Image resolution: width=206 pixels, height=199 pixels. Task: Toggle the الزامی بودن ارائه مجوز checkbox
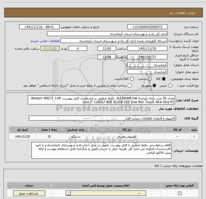coord(180,193)
